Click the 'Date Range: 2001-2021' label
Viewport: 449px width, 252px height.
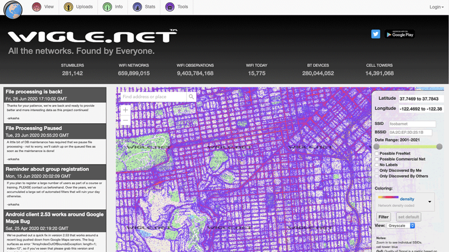coord(397,140)
